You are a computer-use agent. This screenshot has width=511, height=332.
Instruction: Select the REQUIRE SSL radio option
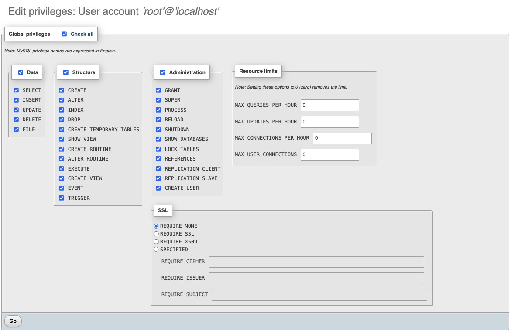(x=156, y=234)
